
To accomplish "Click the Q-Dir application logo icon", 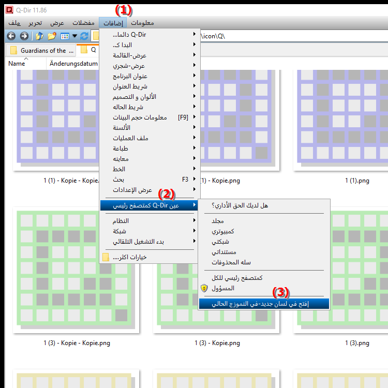I will point(9,10).
